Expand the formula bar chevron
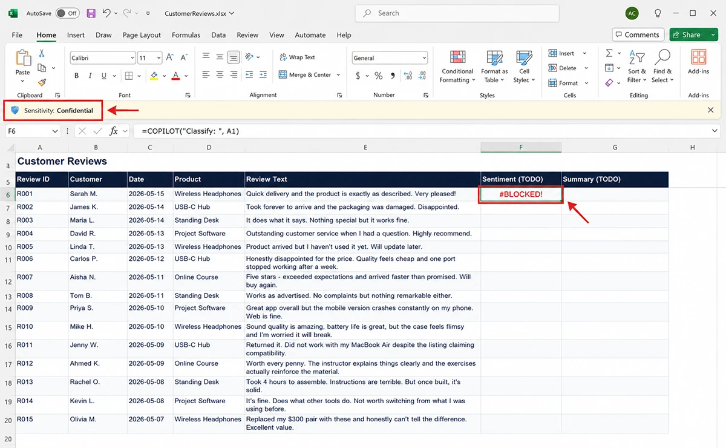Screen dimensions: 726x448 (x=716, y=131)
